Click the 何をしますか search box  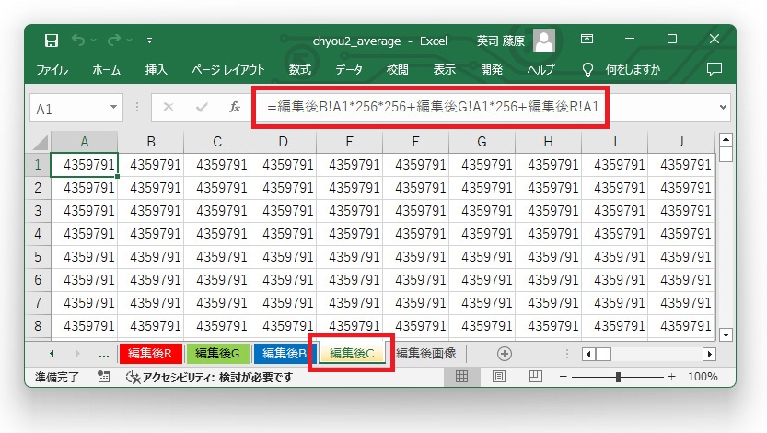click(x=633, y=70)
